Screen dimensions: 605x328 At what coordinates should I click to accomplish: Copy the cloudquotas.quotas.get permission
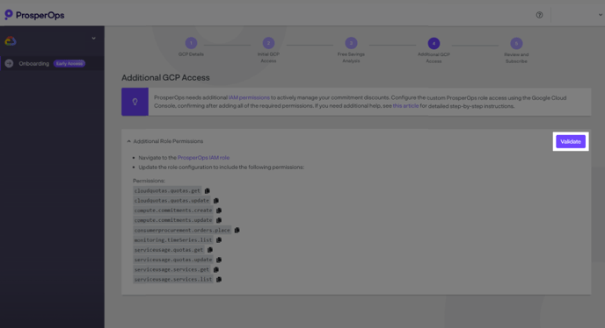pos(208,190)
